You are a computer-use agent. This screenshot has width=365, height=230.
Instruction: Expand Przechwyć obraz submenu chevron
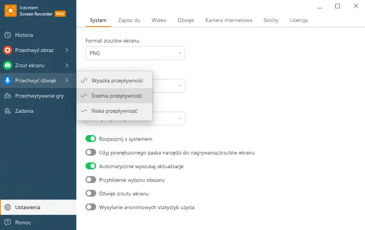67,50
